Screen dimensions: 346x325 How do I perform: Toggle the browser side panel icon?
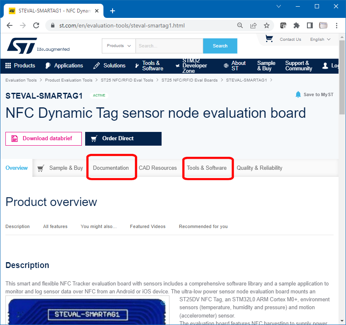coord(309,26)
